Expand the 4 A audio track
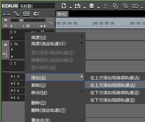The height and width of the screenshot is (122, 145). click(x=12, y=98)
